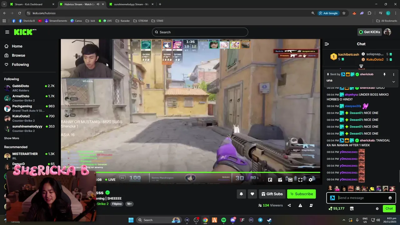Open the Kick hamburger menu
Image resolution: width=400 pixels, height=225 pixels.
(7, 32)
